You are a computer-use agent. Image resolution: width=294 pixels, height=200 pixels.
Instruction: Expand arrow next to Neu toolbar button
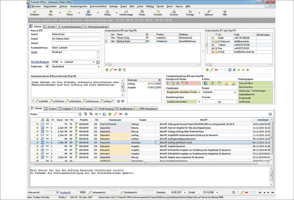[60, 13]
